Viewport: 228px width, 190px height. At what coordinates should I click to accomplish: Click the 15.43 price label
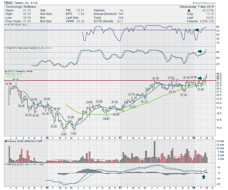click(x=36, y=115)
